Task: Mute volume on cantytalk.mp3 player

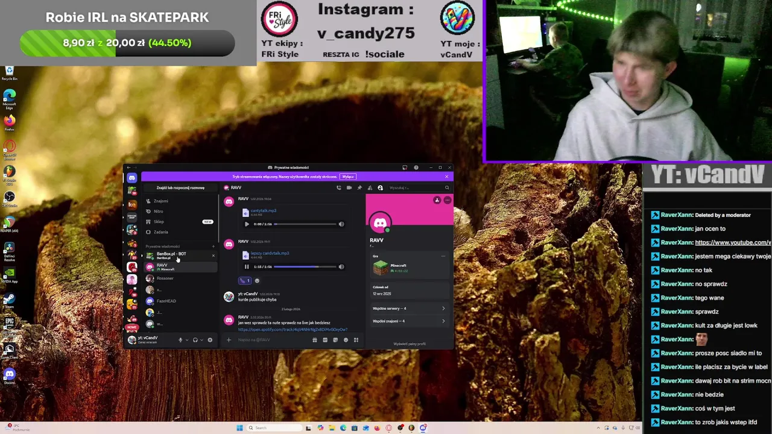Action: click(341, 224)
